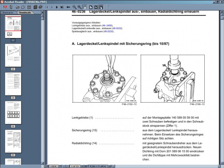Click the text 'Lenkgetriebe (1)'
Screen dimensions: 224x168
point(82,118)
